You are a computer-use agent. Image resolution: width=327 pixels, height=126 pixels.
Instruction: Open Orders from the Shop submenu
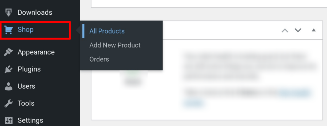(99, 59)
